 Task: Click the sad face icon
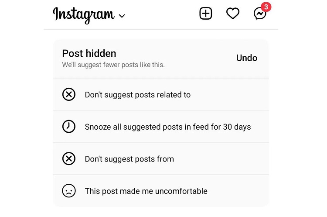click(69, 191)
